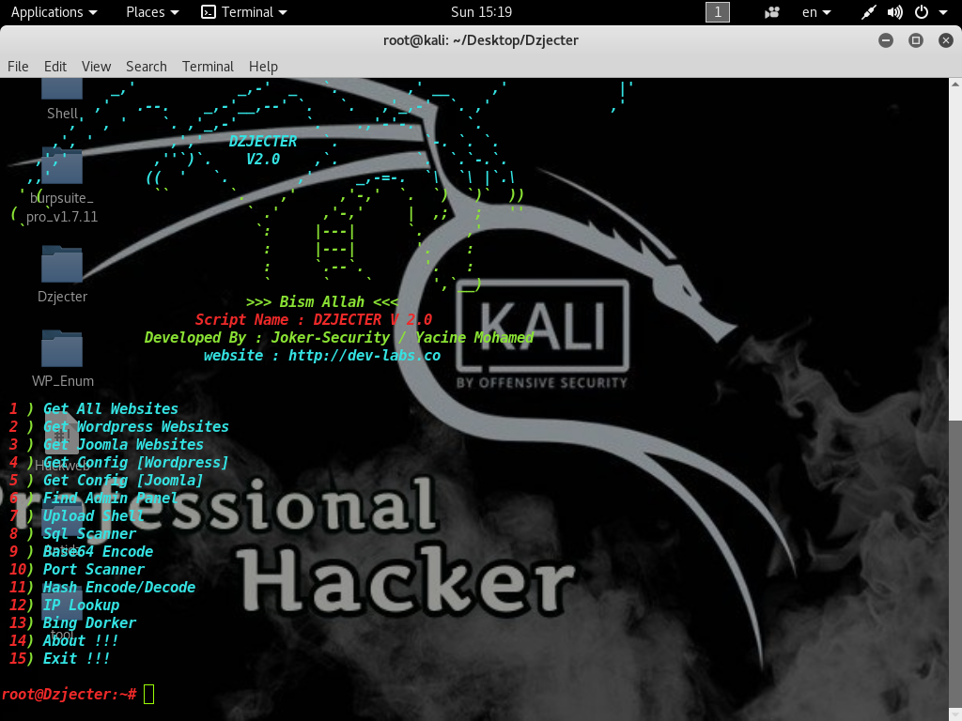
Task: Click the 'Bing Dorker' text
Action: click(89, 622)
